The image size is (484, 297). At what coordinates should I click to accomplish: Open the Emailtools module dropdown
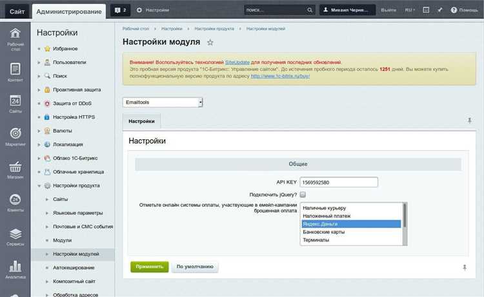163,102
